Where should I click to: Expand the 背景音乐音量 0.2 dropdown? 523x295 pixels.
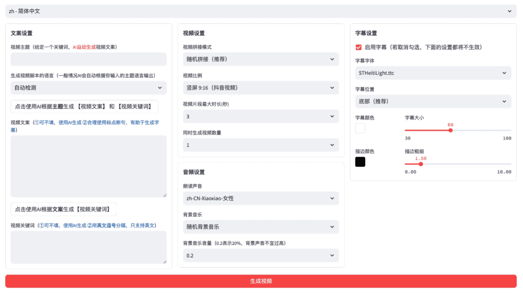pos(260,255)
